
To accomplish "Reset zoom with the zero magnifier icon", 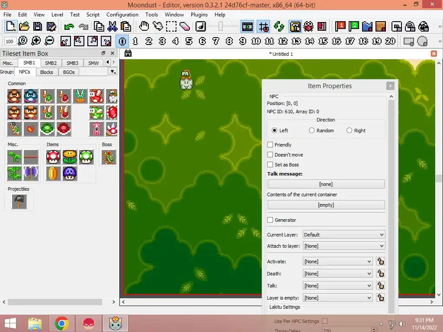I will 22,41.
